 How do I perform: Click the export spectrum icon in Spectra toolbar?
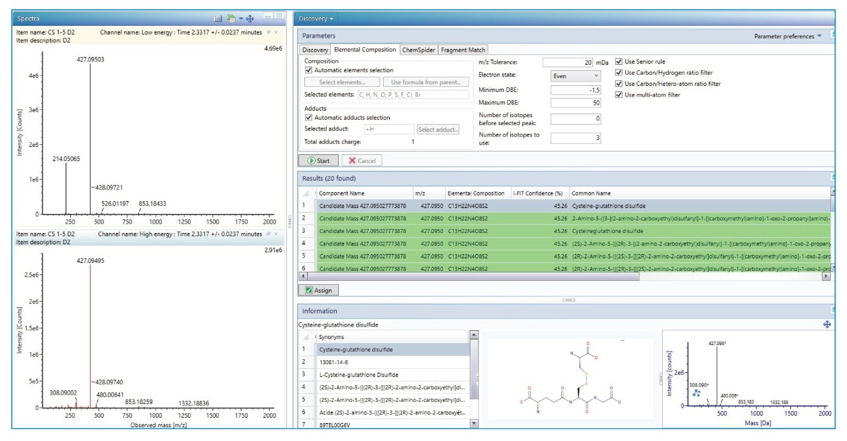[231, 17]
